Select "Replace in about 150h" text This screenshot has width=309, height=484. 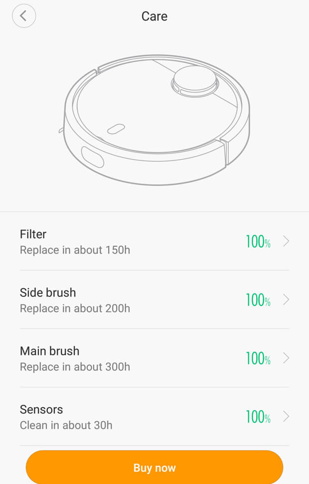click(75, 250)
